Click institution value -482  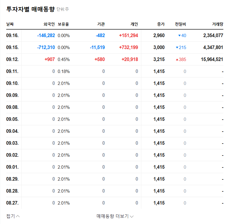[x=100, y=36]
